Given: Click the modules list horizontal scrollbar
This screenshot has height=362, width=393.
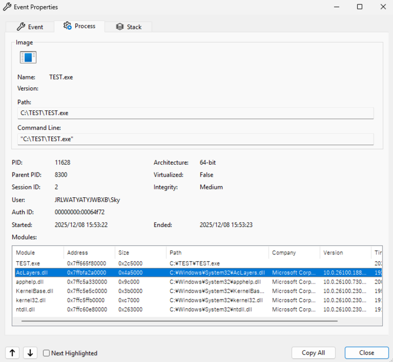Looking at the screenshot, I should pos(179,321).
